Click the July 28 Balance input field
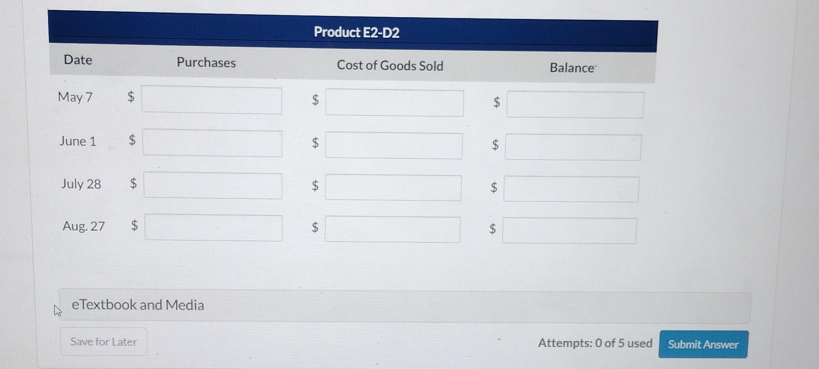Image resolution: width=819 pixels, height=369 pixels. tap(571, 189)
